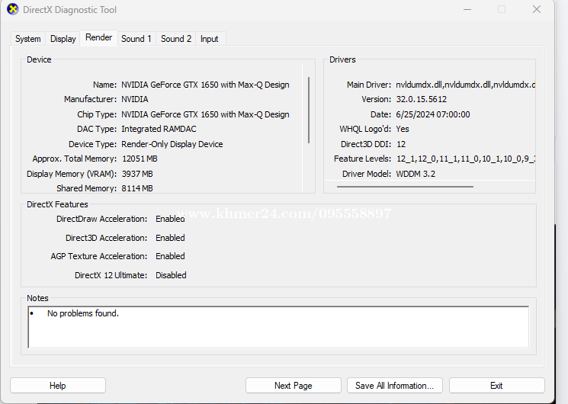Click Render-Only Display Device text
The width and height of the screenshot is (568, 404).
pos(172,144)
